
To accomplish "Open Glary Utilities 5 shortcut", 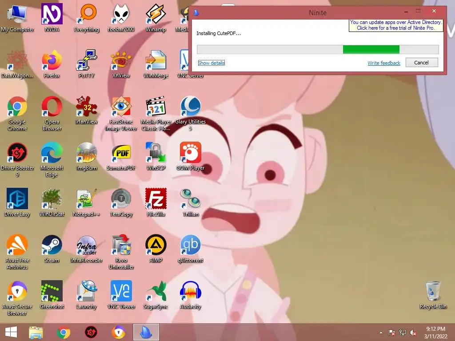I will pyautogui.click(x=190, y=113).
